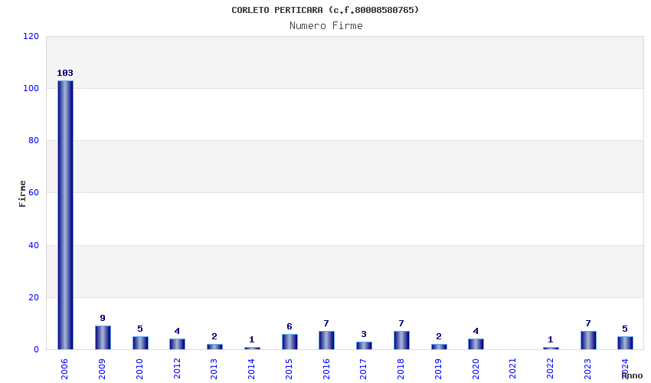
Task: Select the 2012 bar with value 4
Action: click(177, 344)
